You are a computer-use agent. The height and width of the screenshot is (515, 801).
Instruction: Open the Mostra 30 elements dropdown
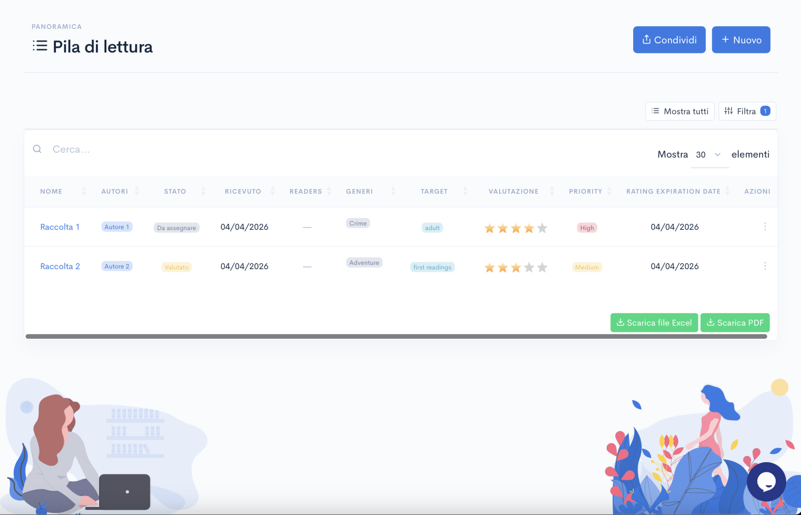[x=709, y=154]
